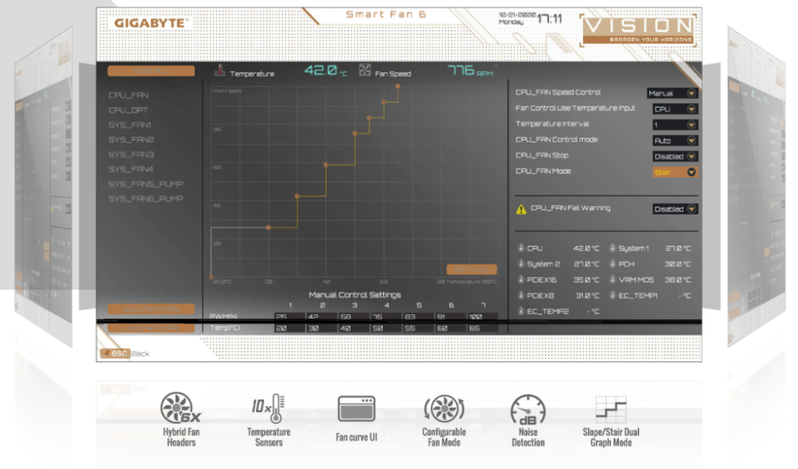Click the VRM MOS sensor icon
Viewport: 798px width, 469px height.
point(613,279)
